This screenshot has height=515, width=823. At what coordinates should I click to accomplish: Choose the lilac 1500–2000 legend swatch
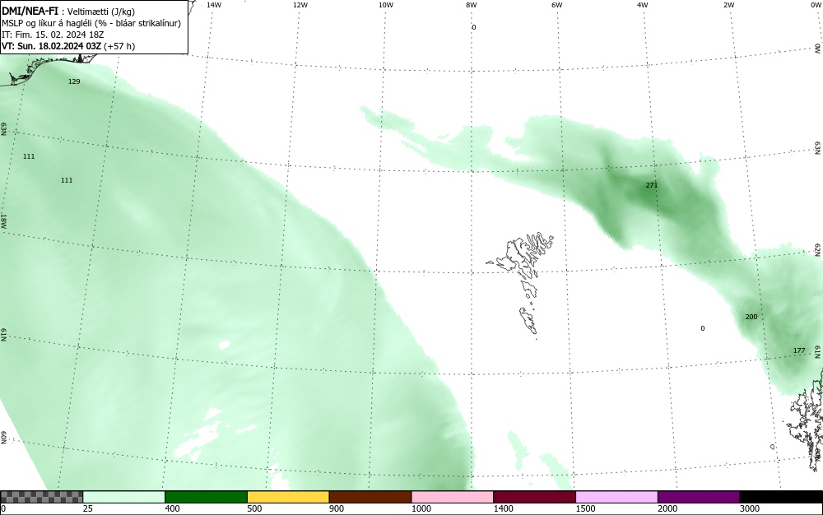tap(616, 497)
